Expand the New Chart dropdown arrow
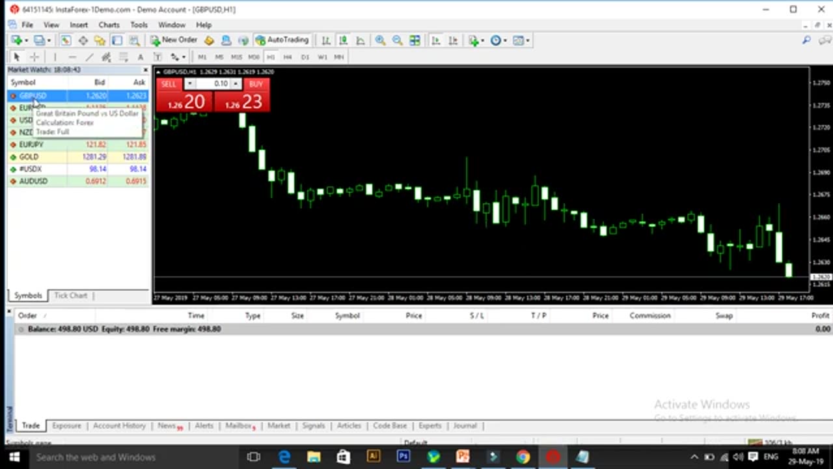833x469 pixels. 25,40
